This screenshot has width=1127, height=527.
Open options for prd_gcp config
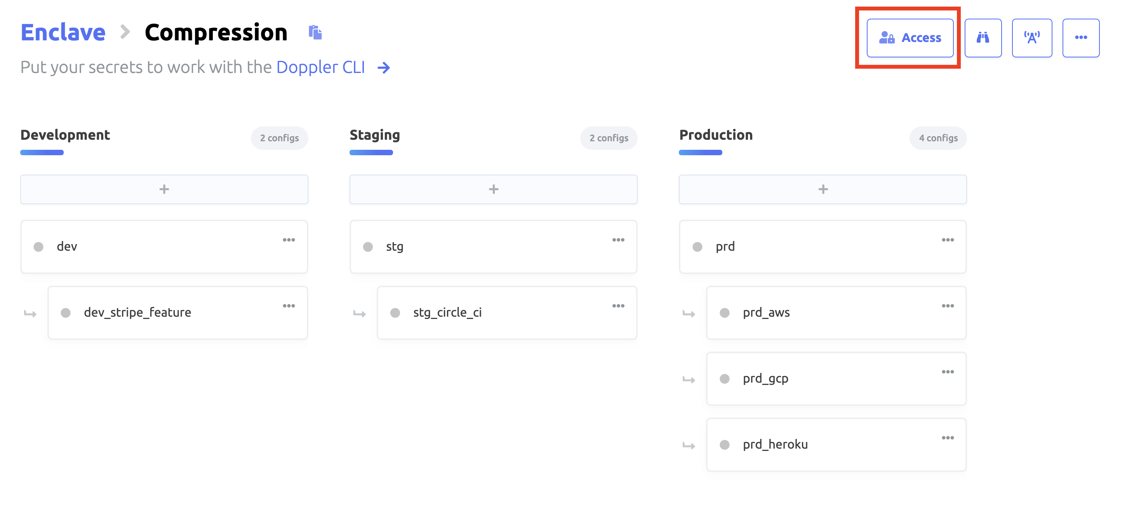click(x=948, y=372)
